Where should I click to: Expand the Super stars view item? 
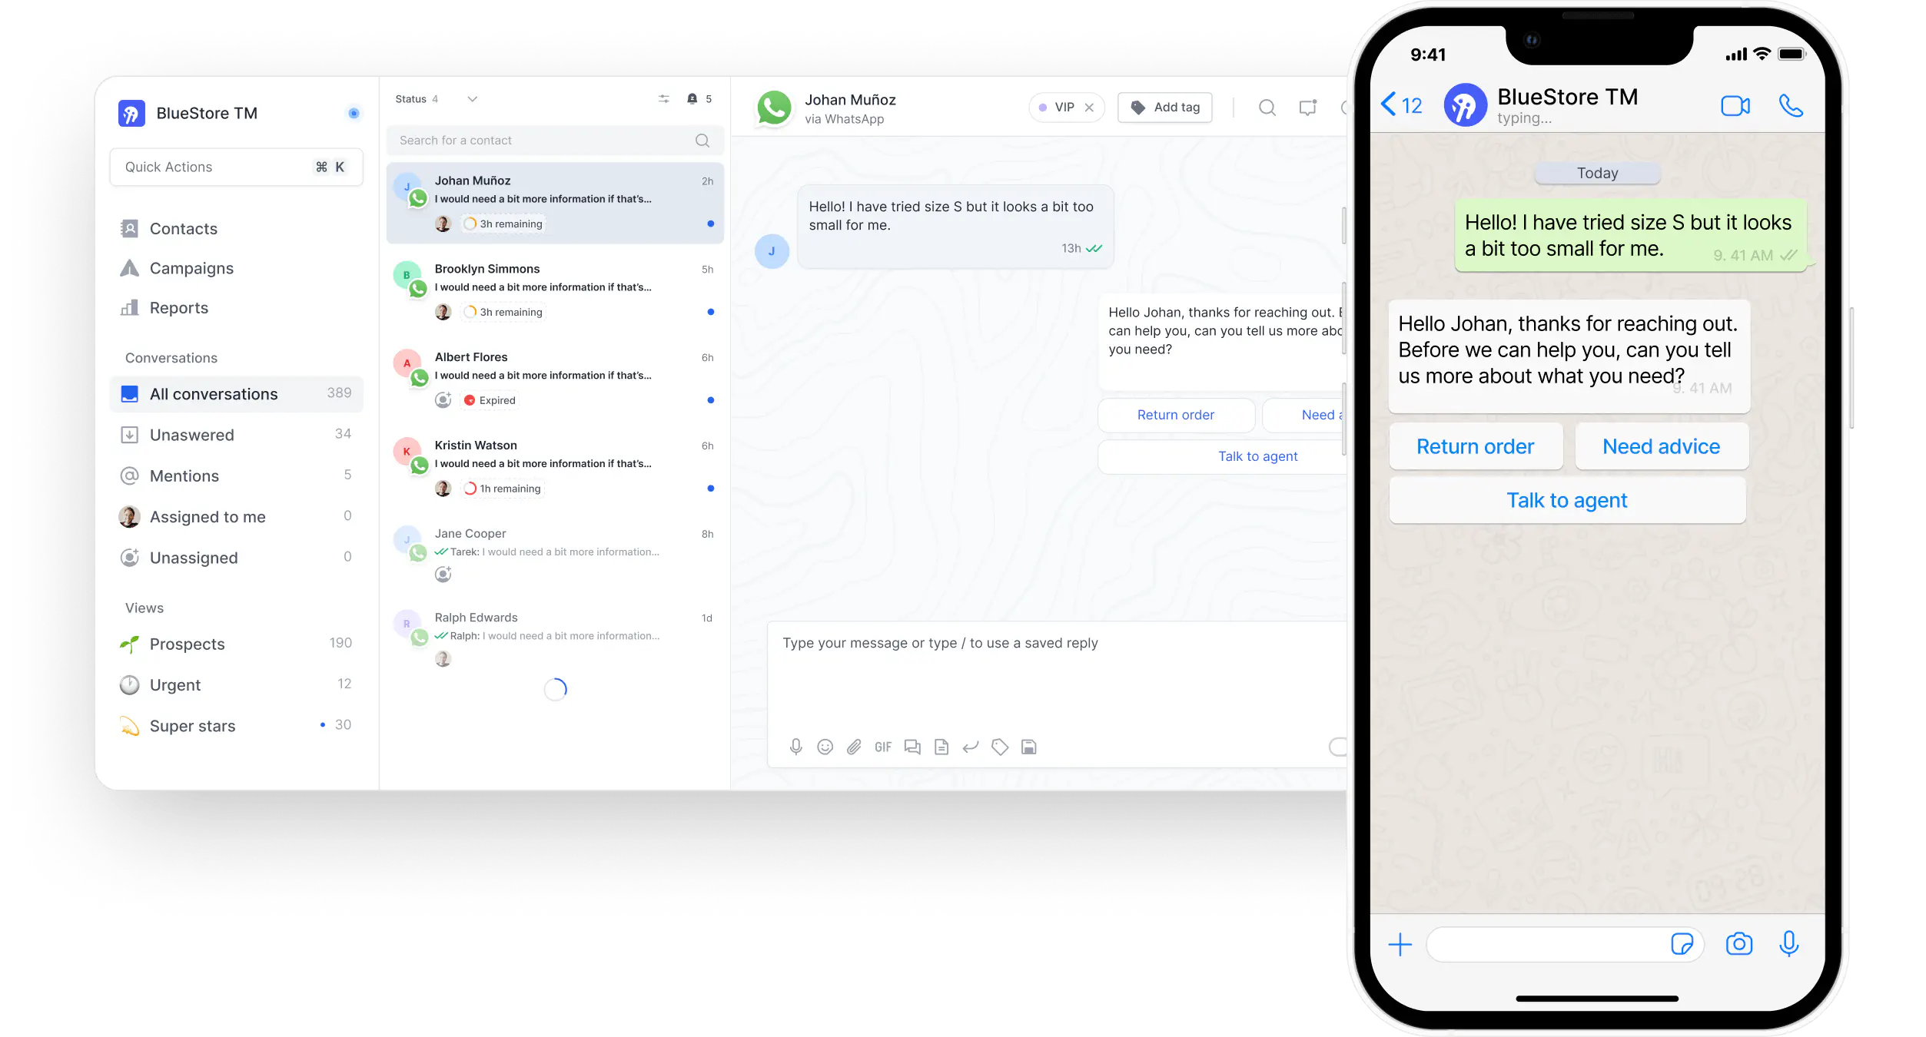[x=191, y=725]
